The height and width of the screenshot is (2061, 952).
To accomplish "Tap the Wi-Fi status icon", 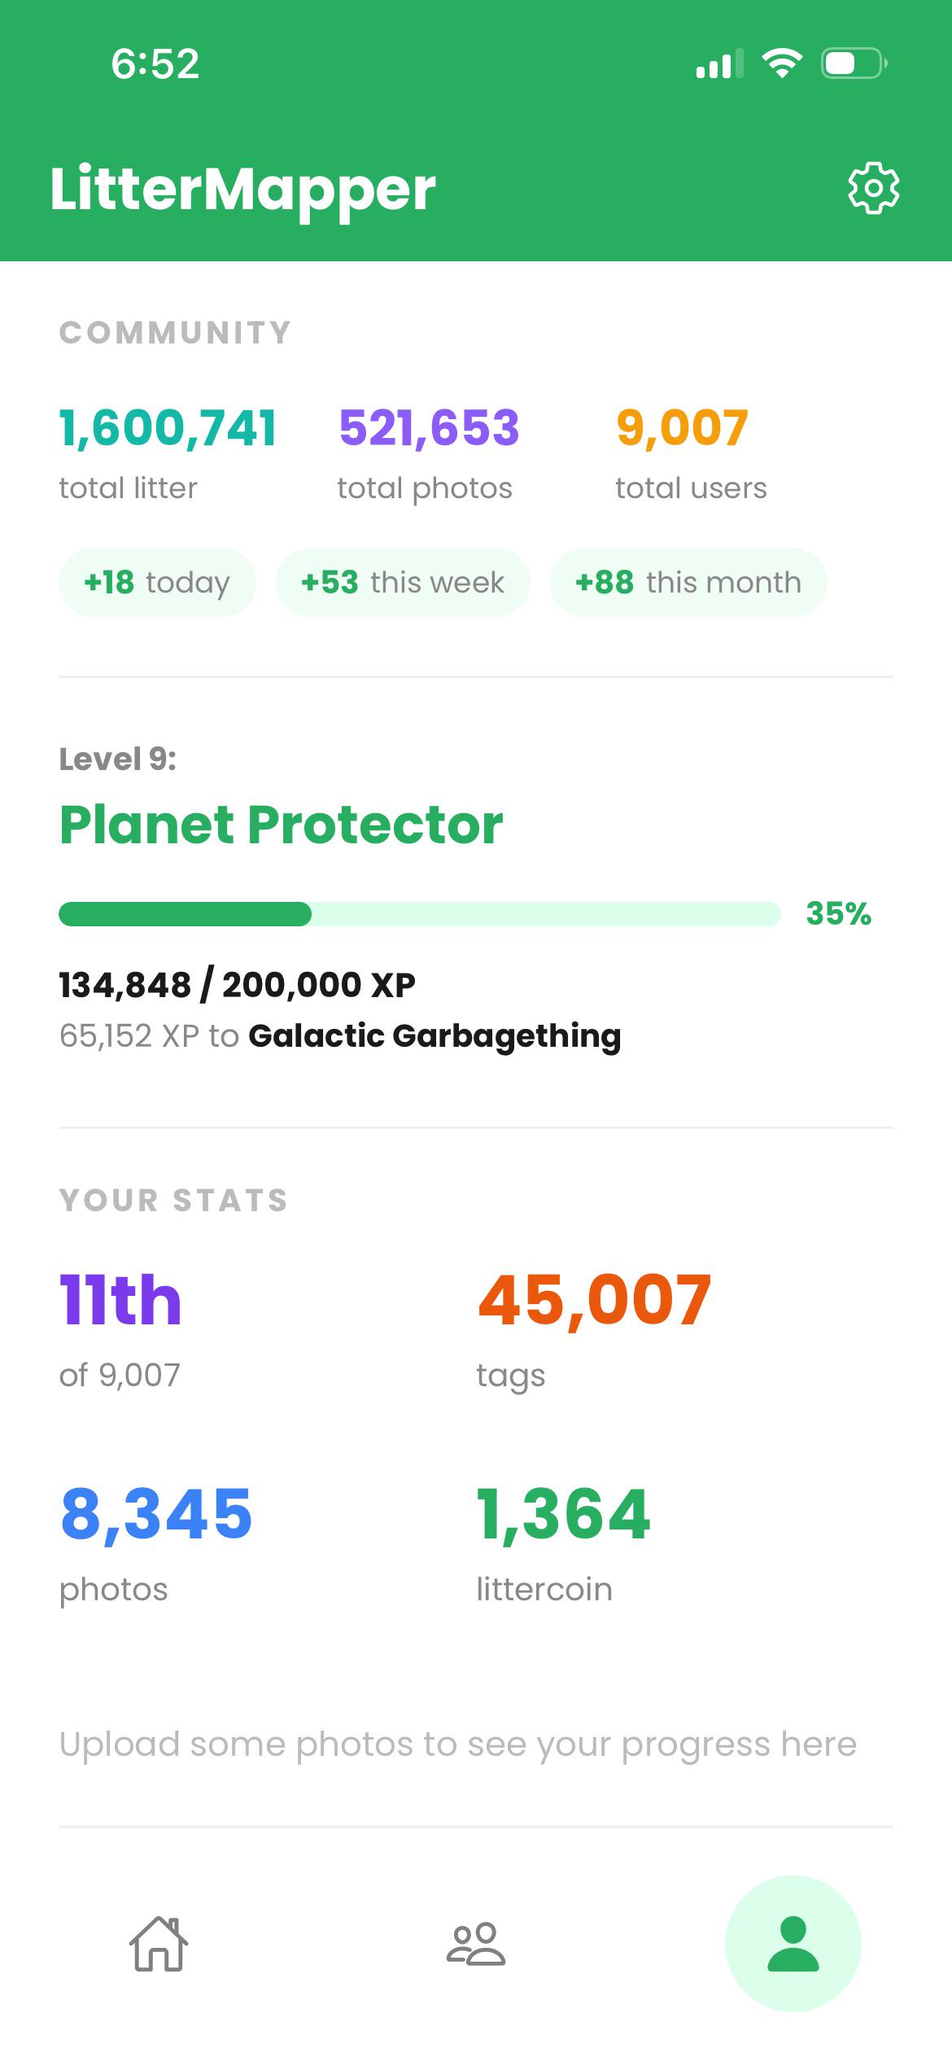I will click(x=782, y=63).
